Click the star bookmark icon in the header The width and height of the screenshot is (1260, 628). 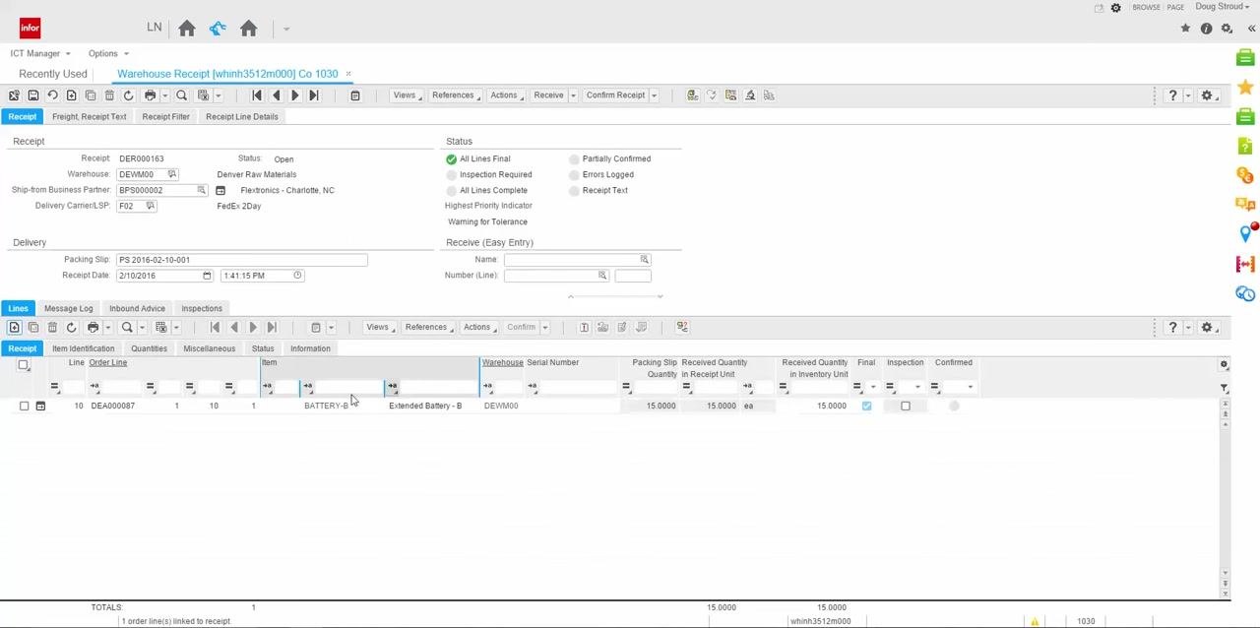pos(1185,29)
